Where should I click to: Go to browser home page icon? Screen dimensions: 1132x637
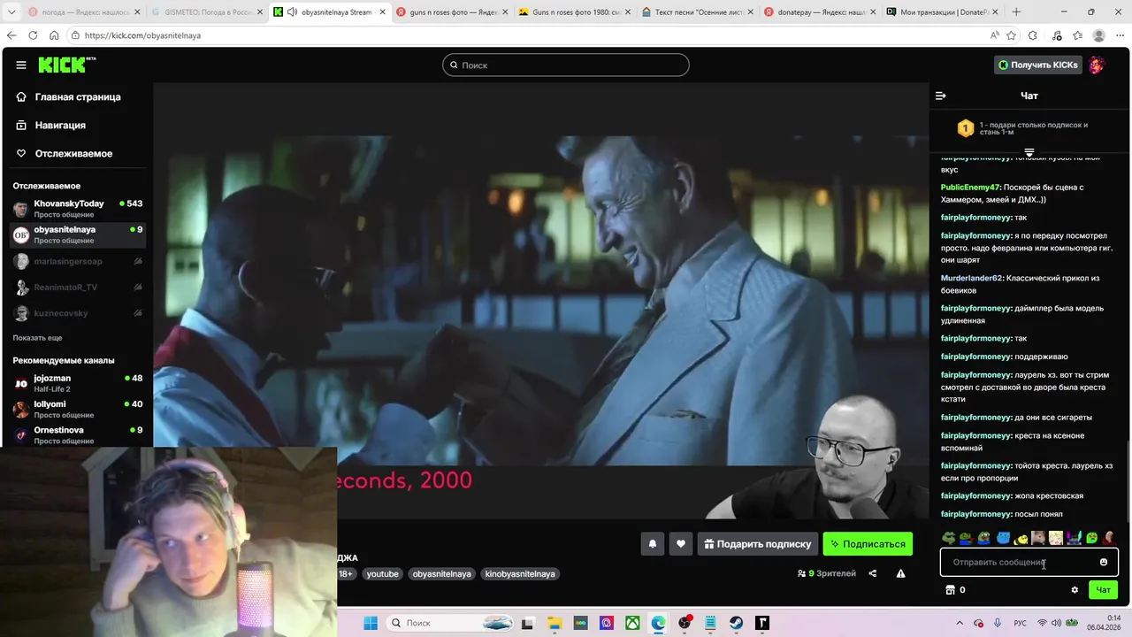click(x=54, y=35)
